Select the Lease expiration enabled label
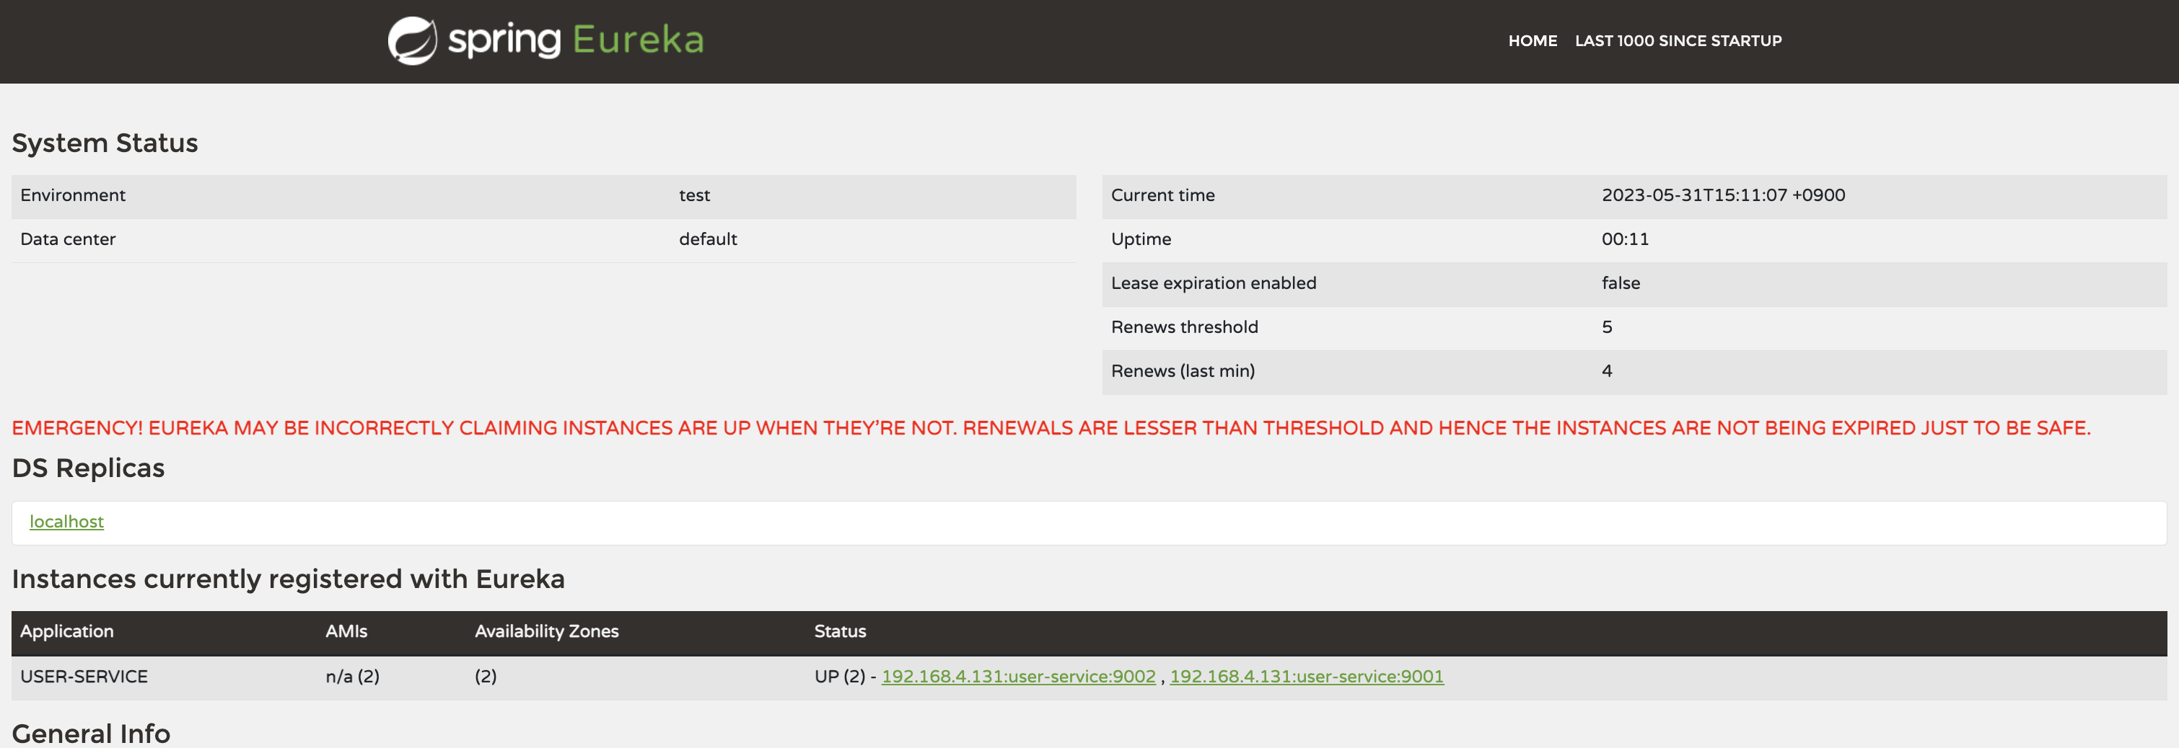This screenshot has width=2179, height=748. pyautogui.click(x=1213, y=283)
